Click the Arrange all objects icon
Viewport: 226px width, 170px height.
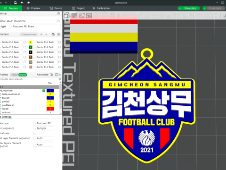click(x=89, y=15)
